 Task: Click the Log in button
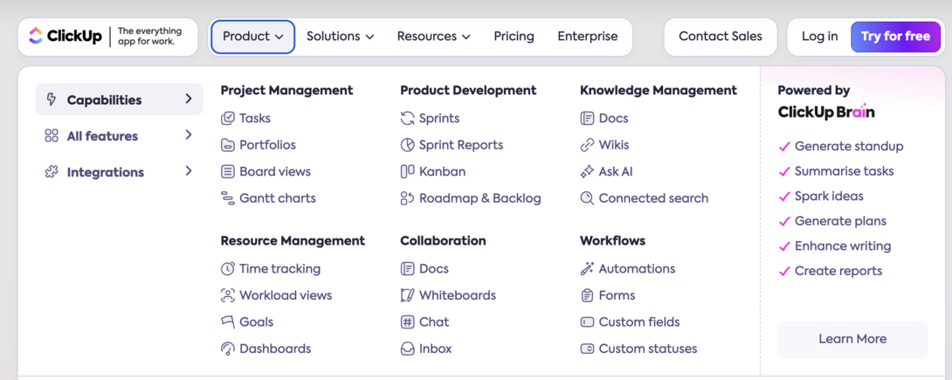point(819,37)
